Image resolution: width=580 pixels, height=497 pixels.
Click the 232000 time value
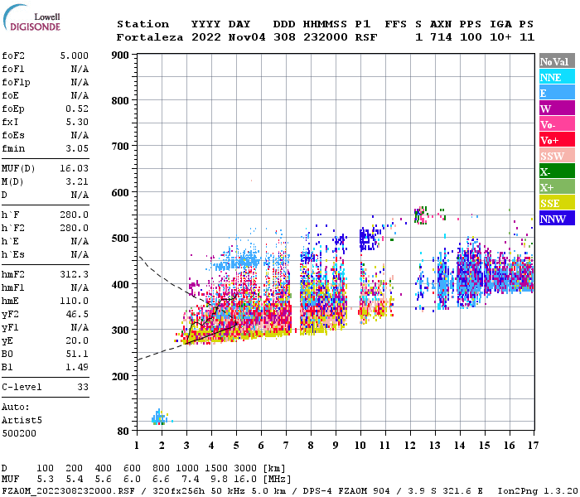326,37
